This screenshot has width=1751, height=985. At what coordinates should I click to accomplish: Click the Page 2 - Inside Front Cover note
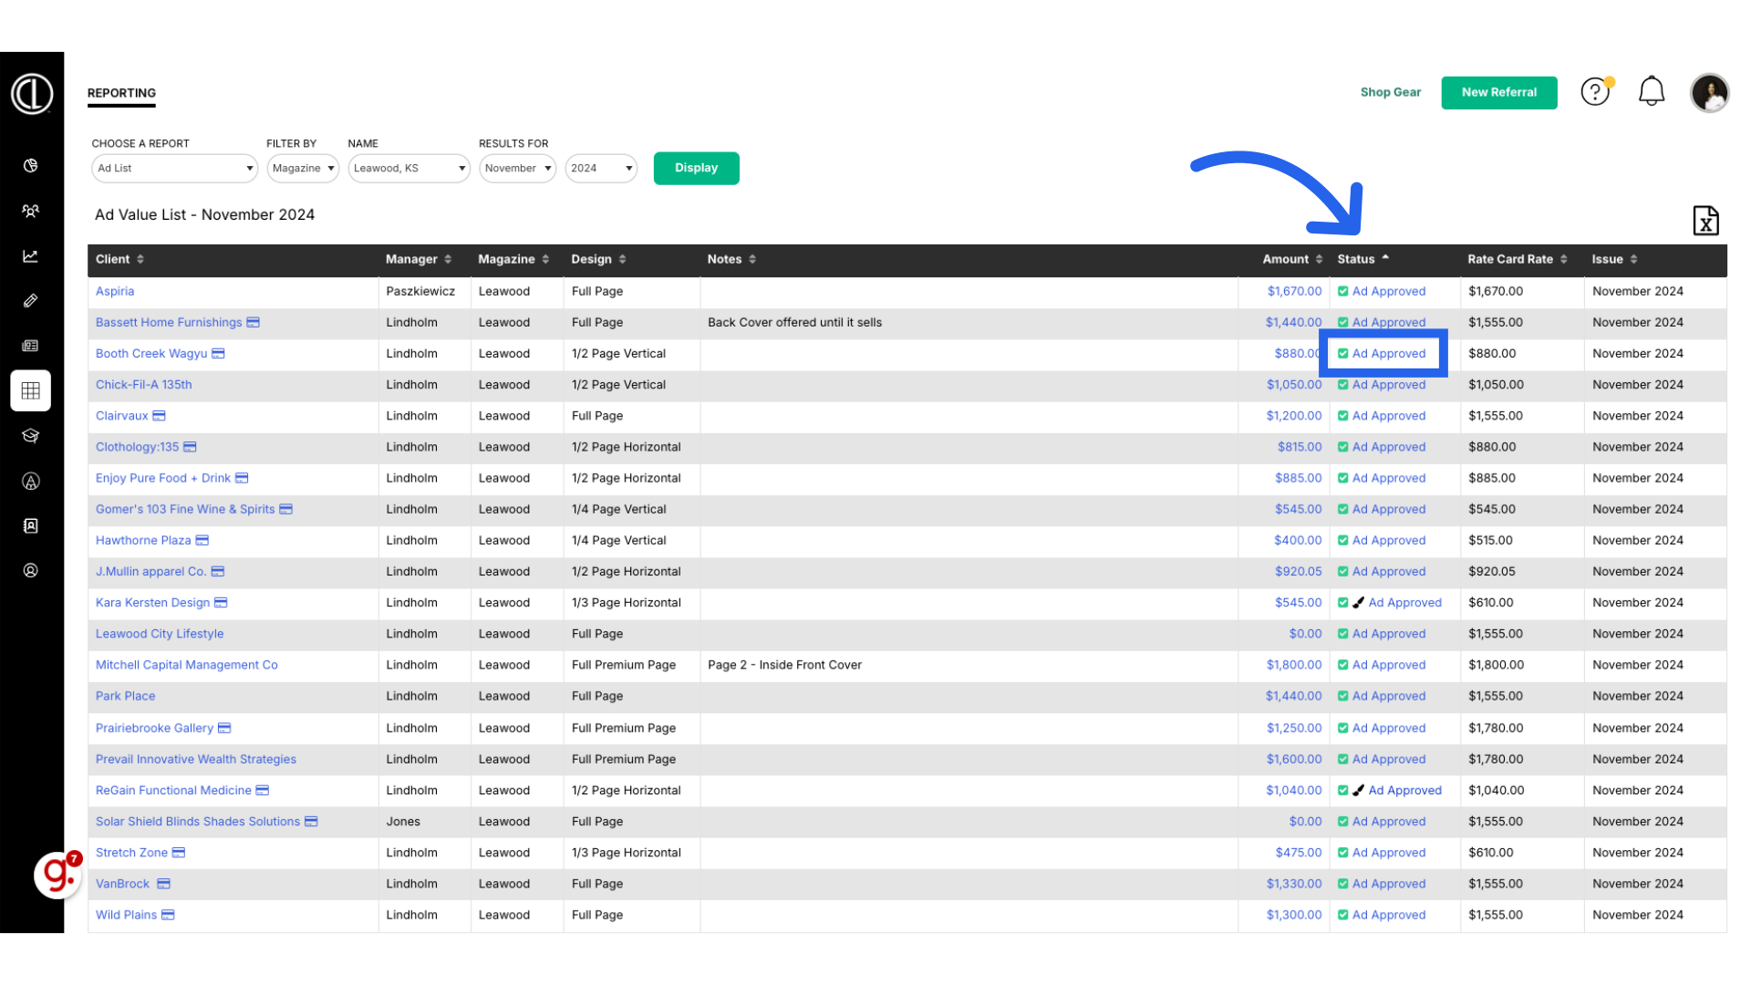[x=784, y=665]
